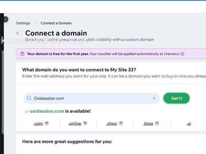206x154 pixels.
Task: Click the gift icon next to .online
Action: pos(85,123)
